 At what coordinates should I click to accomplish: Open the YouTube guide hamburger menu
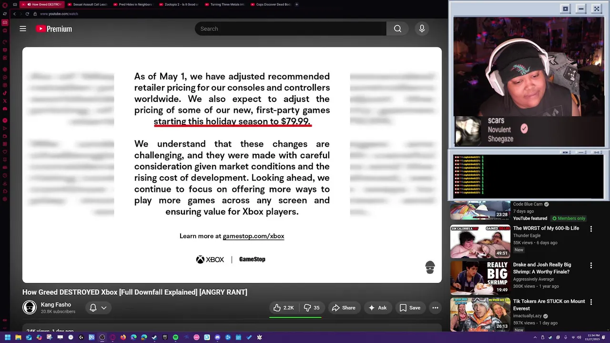tap(22, 29)
